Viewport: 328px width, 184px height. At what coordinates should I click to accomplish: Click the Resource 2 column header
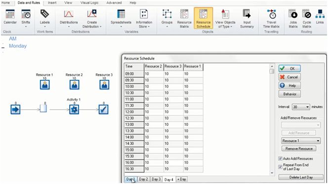pyautogui.click(x=154, y=67)
